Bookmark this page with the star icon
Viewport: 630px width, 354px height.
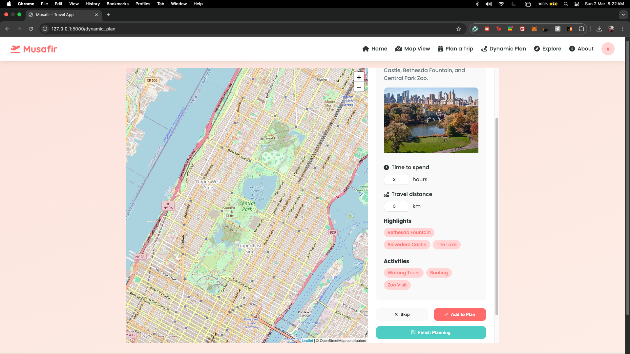[x=459, y=29]
